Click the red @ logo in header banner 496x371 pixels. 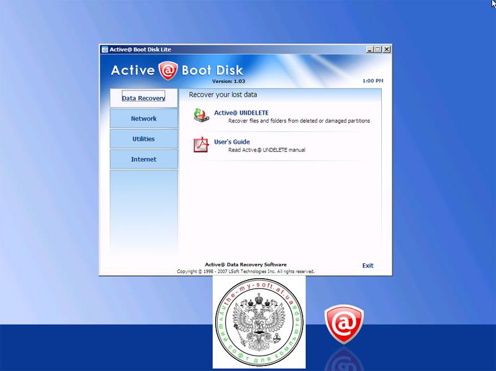pos(168,71)
